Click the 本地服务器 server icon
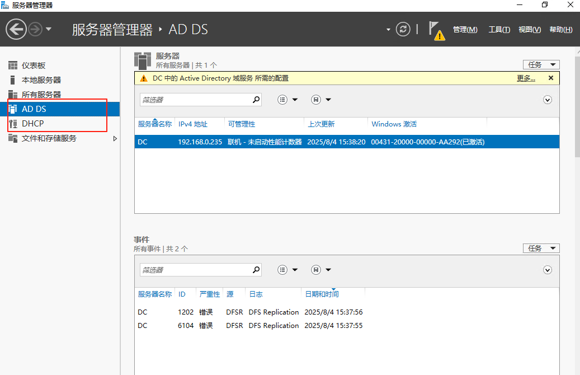The height and width of the screenshot is (375, 580). [x=12, y=80]
